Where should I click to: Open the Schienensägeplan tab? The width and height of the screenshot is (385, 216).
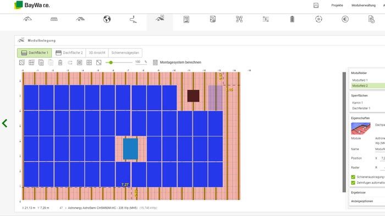125,53
